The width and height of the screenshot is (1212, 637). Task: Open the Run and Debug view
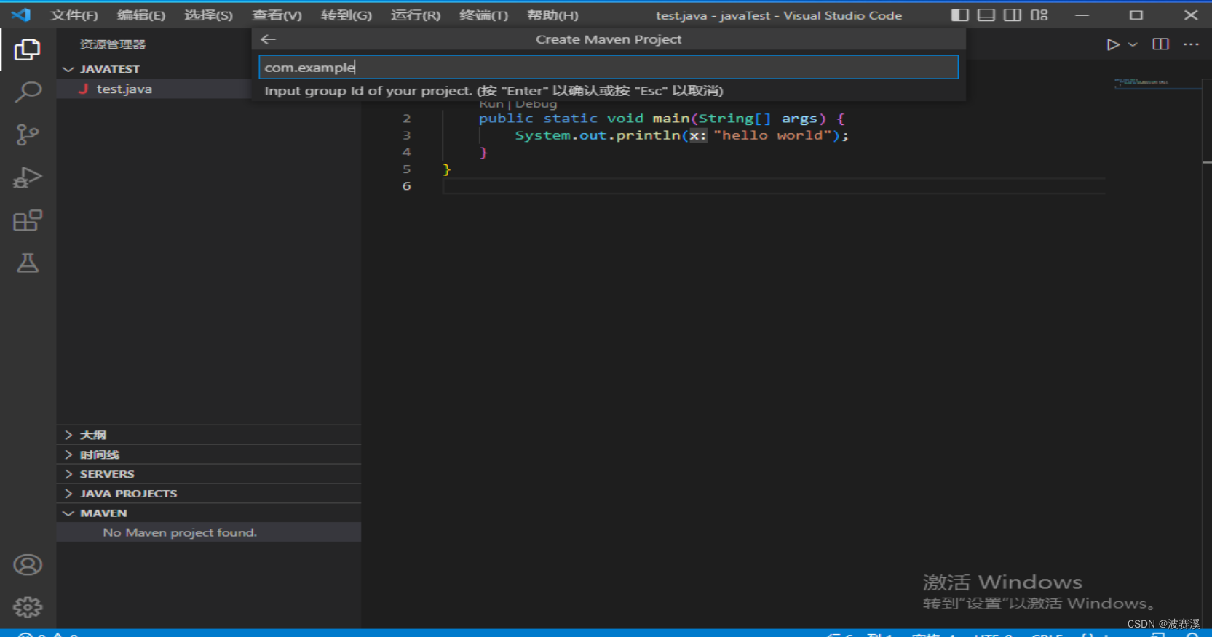[28, 177]
